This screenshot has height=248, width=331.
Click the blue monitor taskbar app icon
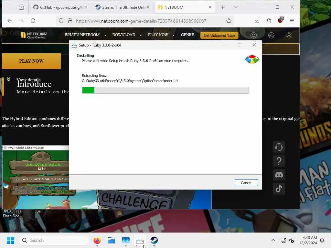(x=126, y=240)
